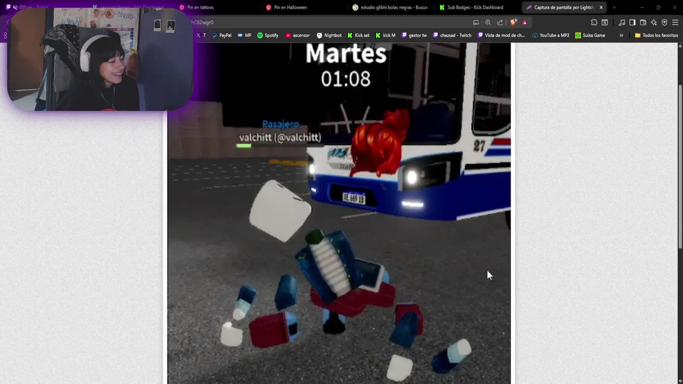Screen dimensions: 683x384
Task: Toggle the browser sidebar panel
Action: point(632,22)
